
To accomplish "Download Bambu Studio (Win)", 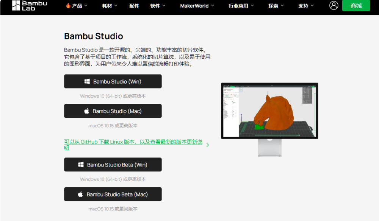I will point(113,81).
